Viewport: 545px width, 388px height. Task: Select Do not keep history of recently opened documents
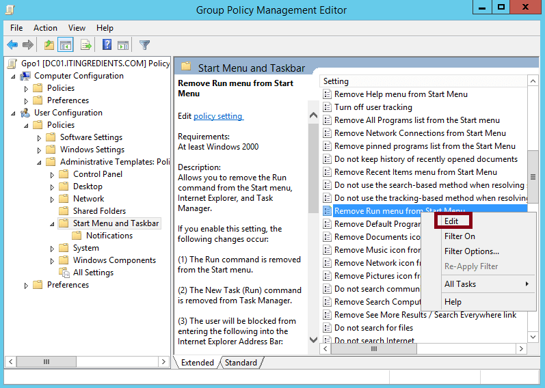point(426,159)
